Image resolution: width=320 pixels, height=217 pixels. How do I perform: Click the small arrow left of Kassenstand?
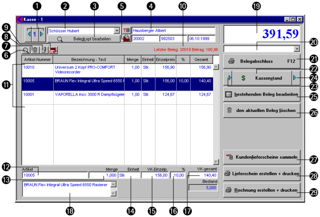(x=229, y=78)
